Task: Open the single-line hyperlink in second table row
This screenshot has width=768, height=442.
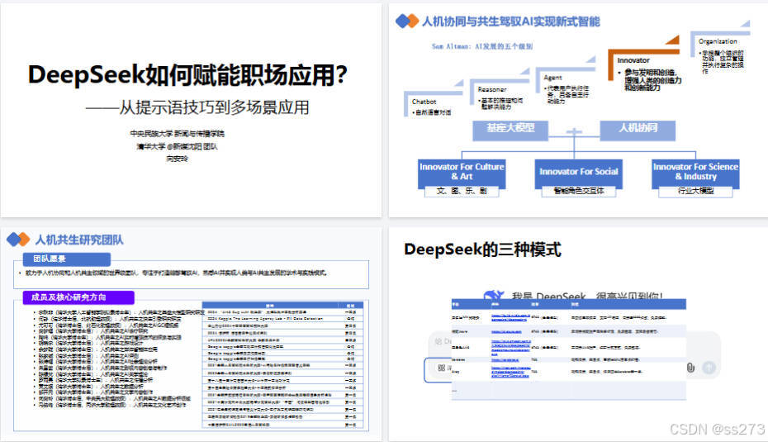Action: pyautogui.click(x=505, y=332)
